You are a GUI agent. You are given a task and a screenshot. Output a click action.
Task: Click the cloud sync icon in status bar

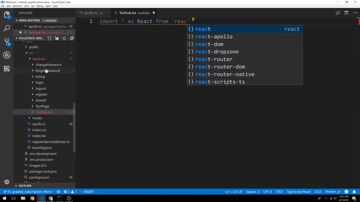click(x=58, y=192)
